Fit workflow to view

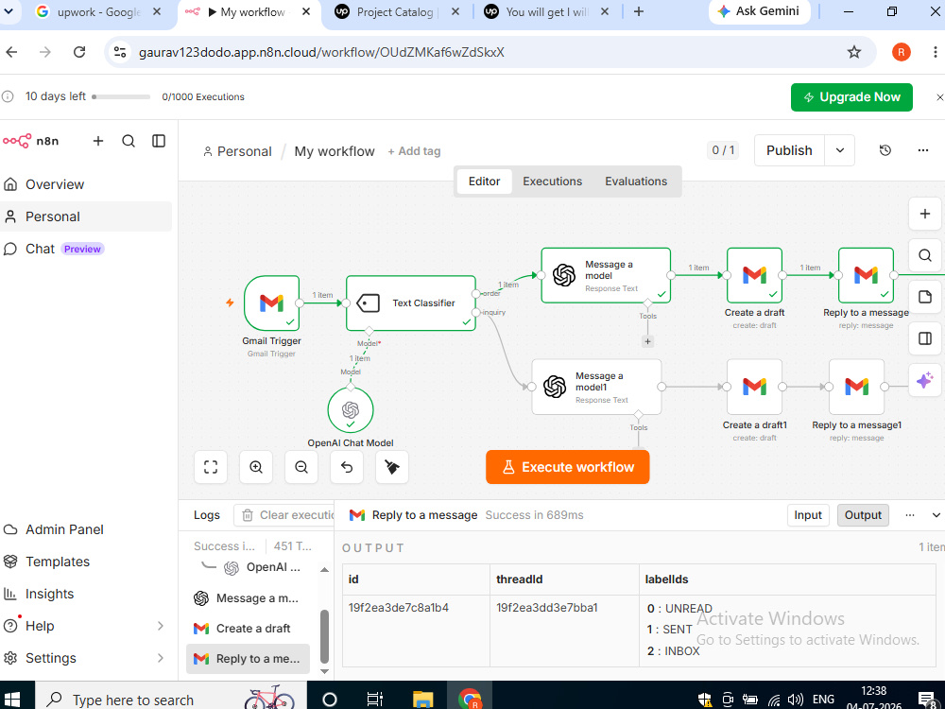click(x=211, y=467)
